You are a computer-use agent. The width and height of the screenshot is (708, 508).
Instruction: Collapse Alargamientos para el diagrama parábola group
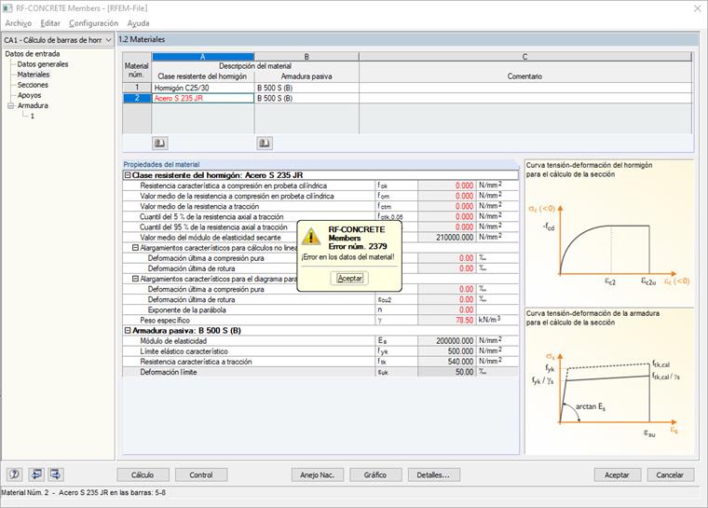click(135, 279)
